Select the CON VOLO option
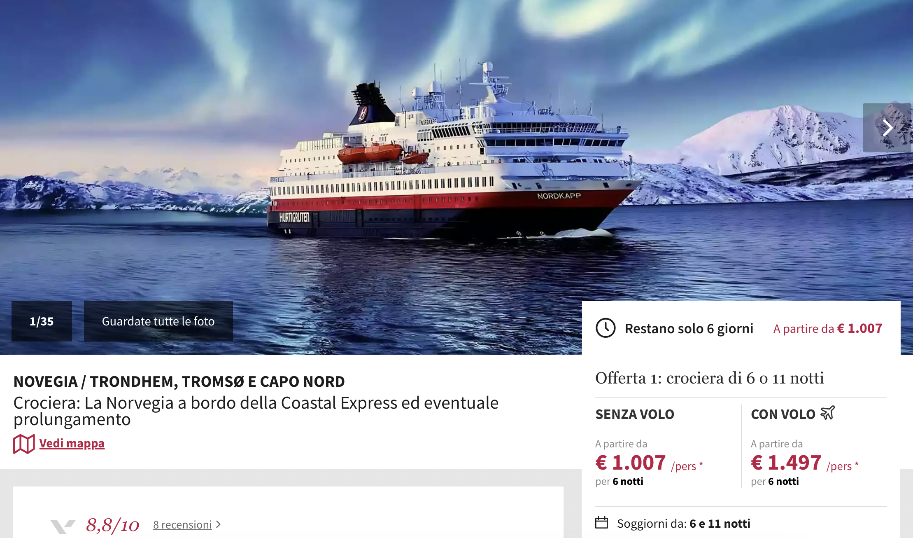913x538 pixels. click(x=783, y=414)
